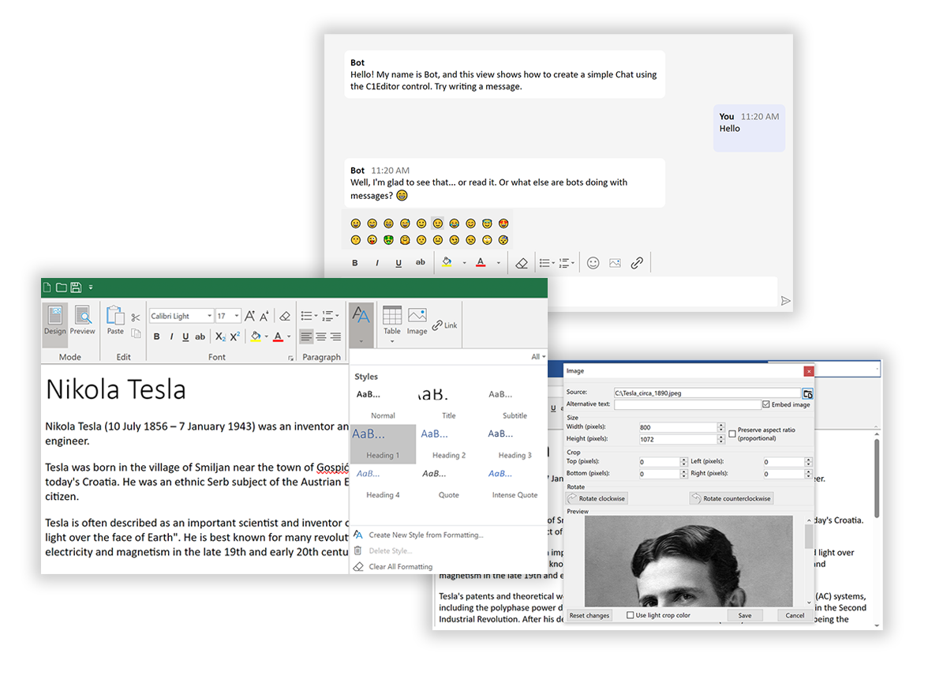This screenshot has height=676, width=928.
Task: Click the hyperlink icon in the chat toolbar
Action: tap(636, 263)
